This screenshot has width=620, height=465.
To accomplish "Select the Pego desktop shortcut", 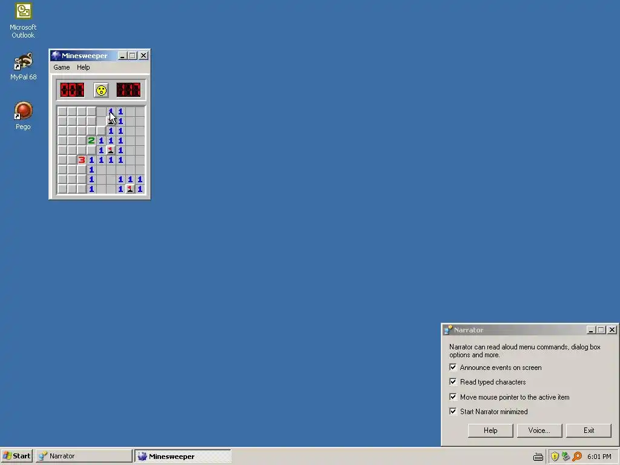I will point(23,116).
